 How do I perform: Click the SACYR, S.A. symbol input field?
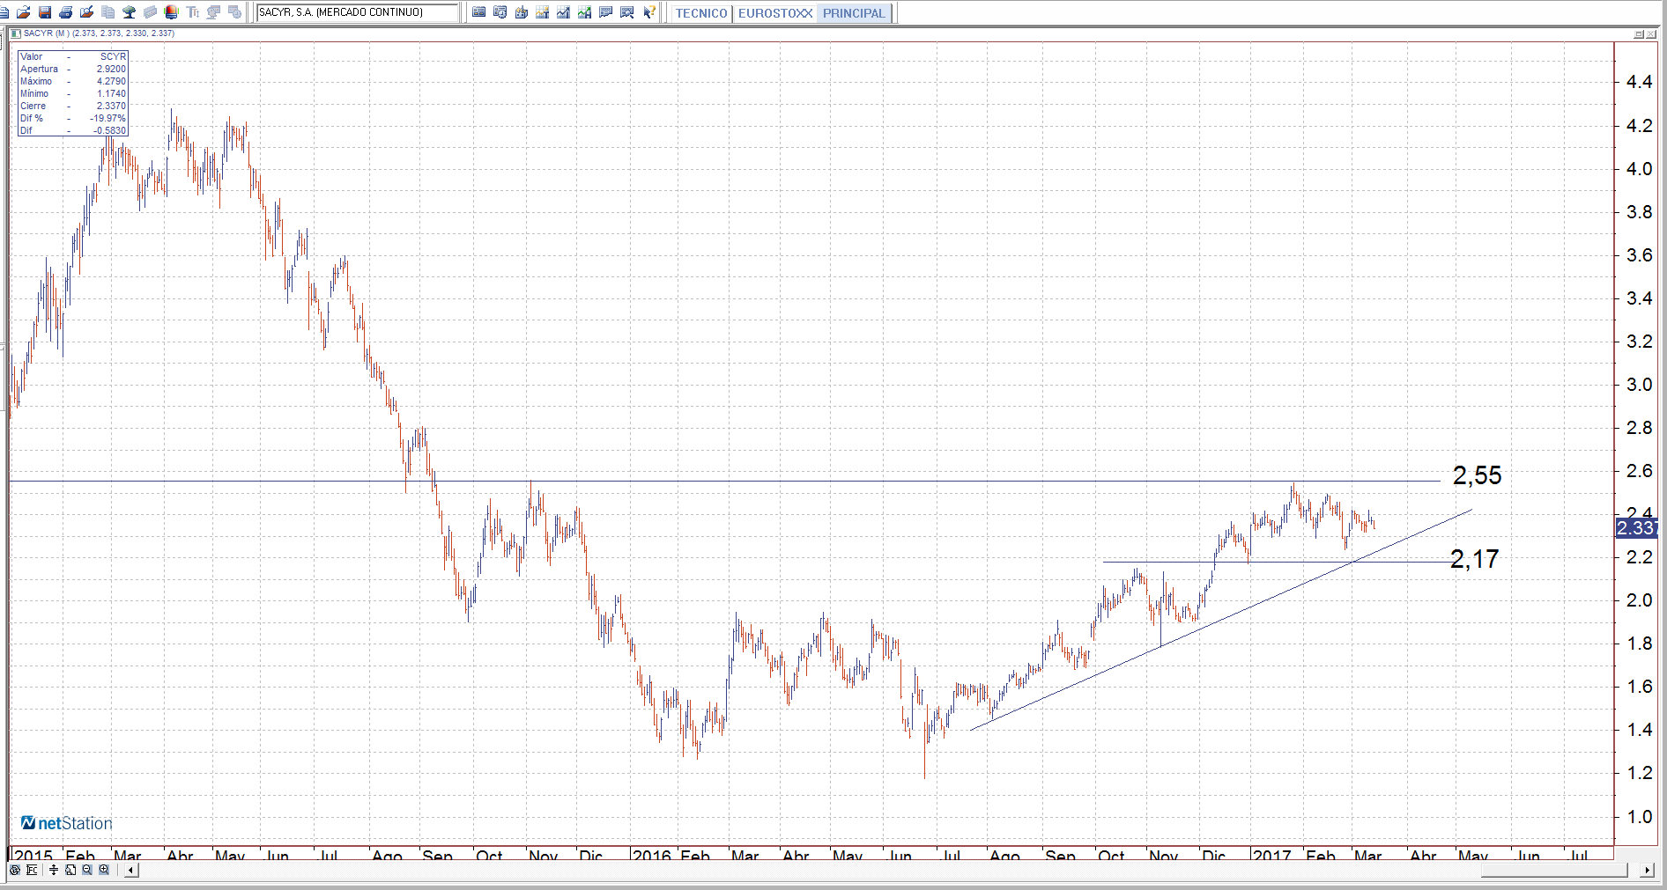click(x=357, y=12)
